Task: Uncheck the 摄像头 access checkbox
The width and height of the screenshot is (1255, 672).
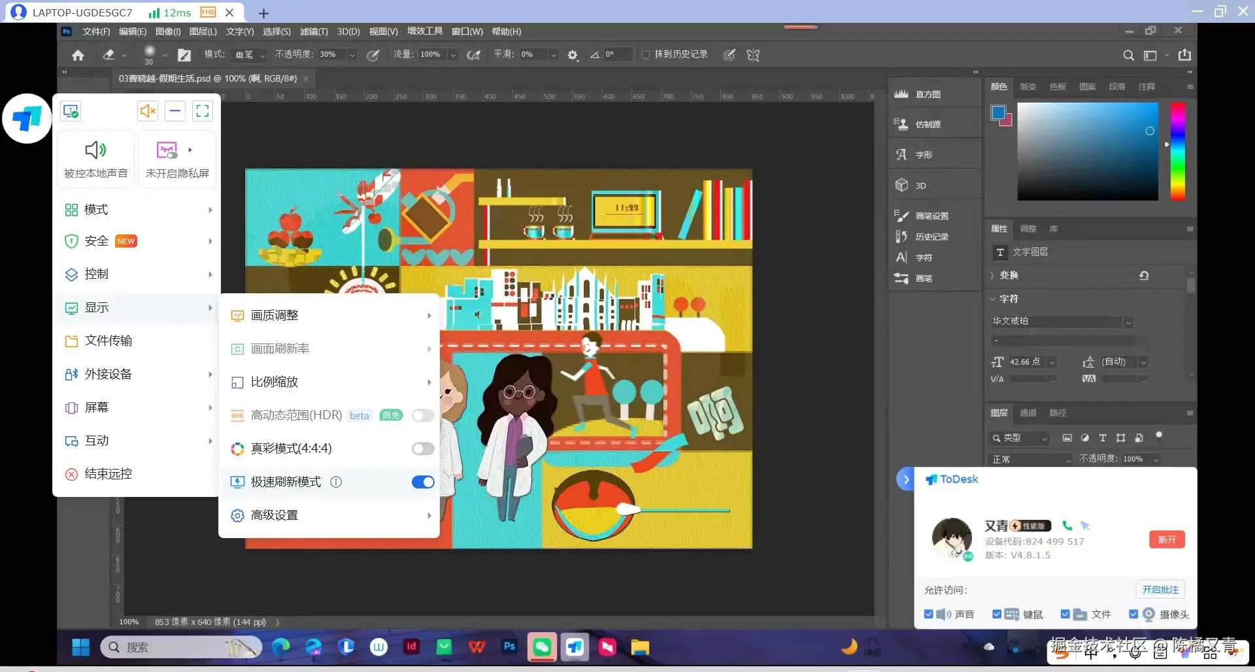Action: click(x=1133, y=614)
